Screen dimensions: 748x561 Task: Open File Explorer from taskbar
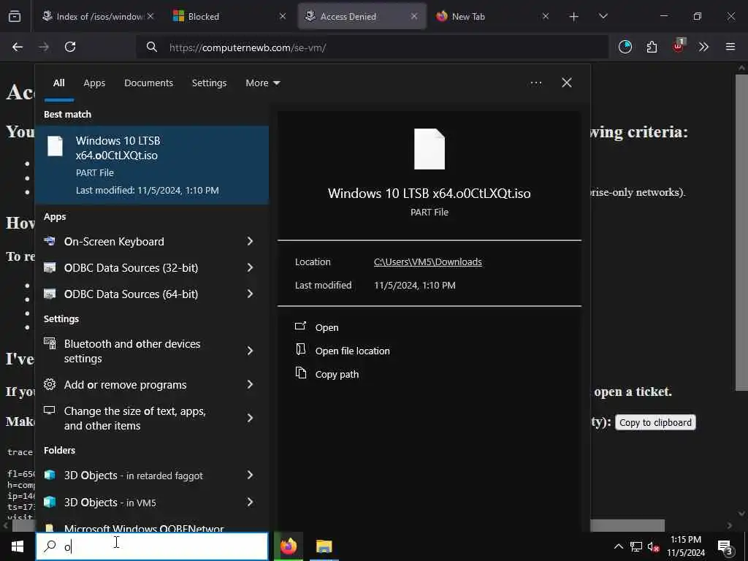click(324, 546)
